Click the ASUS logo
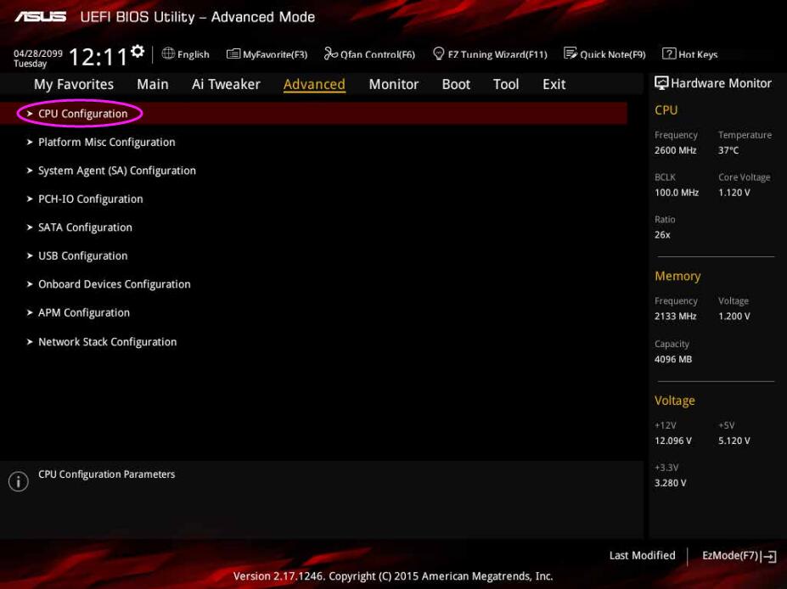The width and height of the screenshot is (787, 589). [x=41, y=17]
